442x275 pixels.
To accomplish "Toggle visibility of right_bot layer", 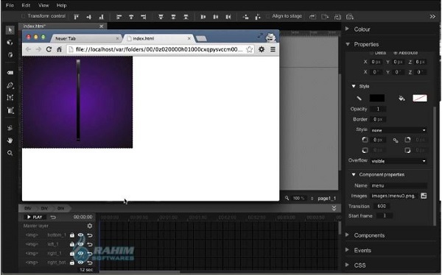I will point(80,262).
